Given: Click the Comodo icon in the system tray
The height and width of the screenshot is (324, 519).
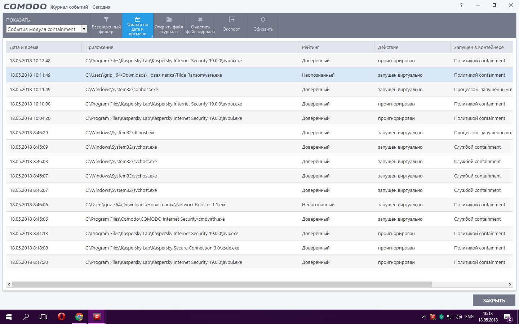Looking at the screenshot, I should [x=433, y=317].
